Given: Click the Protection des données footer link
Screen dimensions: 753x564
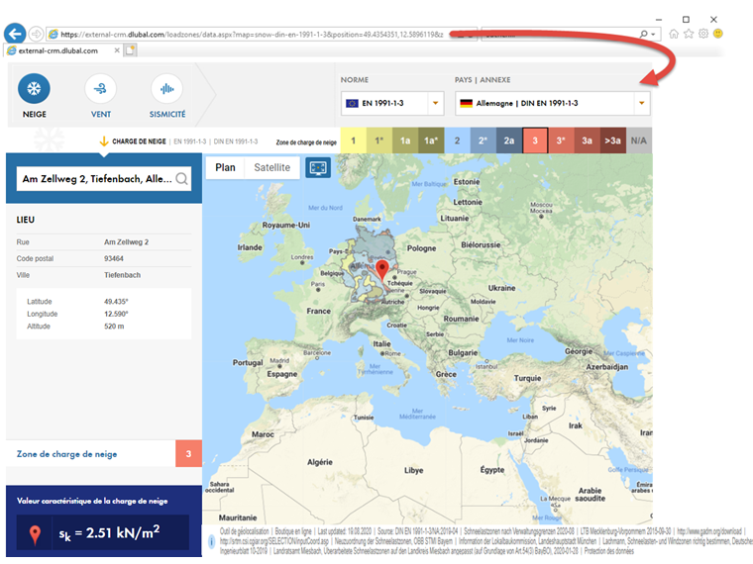Looking at the screenshot, I should pyautogui.click(x=609, y=551).
